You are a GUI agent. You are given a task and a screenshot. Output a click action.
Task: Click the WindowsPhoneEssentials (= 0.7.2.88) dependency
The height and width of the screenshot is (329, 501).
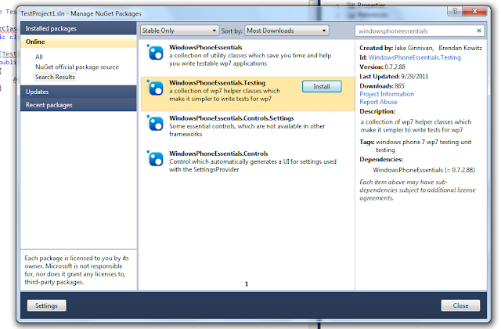click(424, 170)
